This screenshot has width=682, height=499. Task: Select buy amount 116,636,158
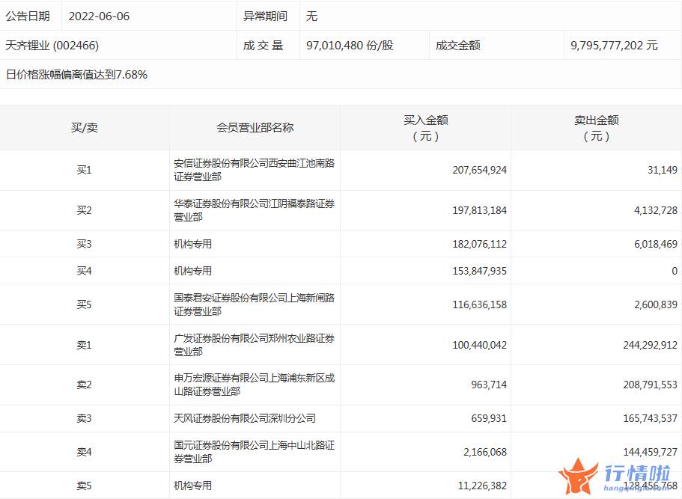[x=479, y=304]
